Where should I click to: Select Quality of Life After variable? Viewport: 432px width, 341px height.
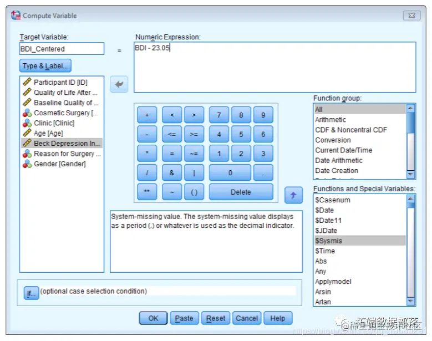pos(62,92)
